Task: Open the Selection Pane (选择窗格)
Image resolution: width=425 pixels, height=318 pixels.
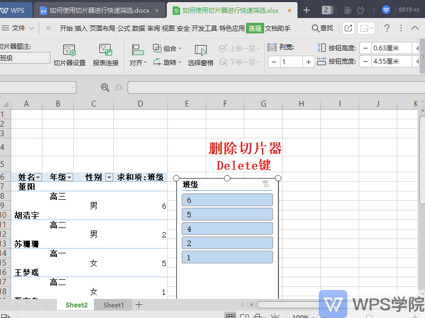Action: [201, 56]
